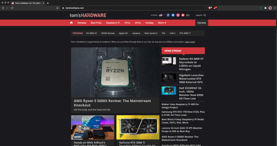
Task: Open the ASRock Mini PC thumbnail
Action: (x=93, y=127)
